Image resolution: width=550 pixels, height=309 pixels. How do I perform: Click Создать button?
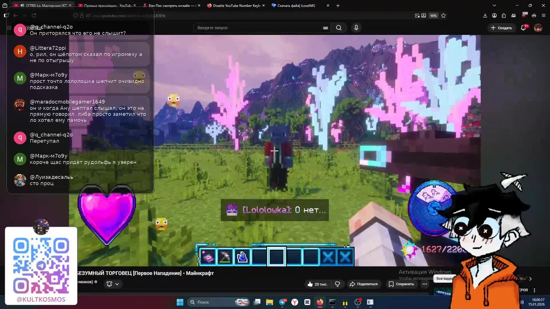click(501, 28)
